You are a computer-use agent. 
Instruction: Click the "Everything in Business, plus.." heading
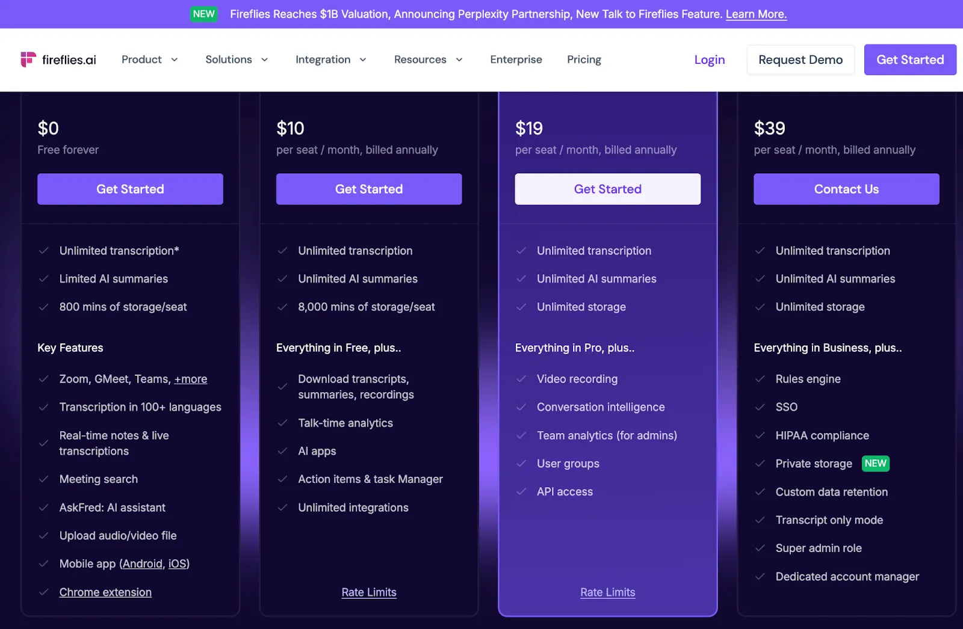coord(828,348)
